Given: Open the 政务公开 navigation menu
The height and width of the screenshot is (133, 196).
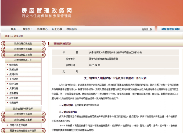Looking at the screenshot, I should pos(28,29).
